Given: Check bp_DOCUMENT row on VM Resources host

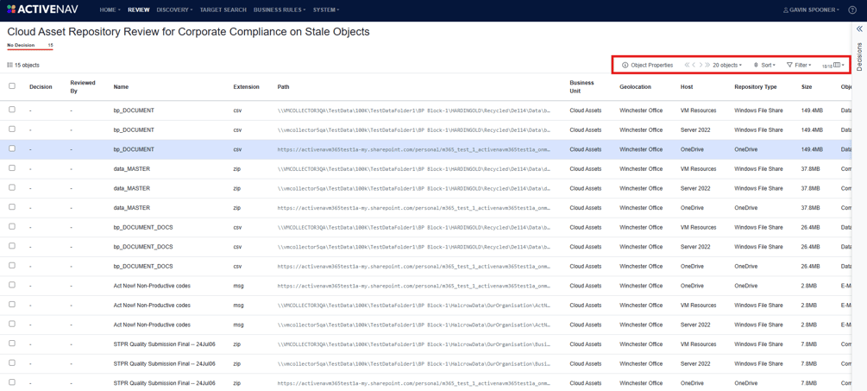Looking at the screenshot, I should point(12,110).
